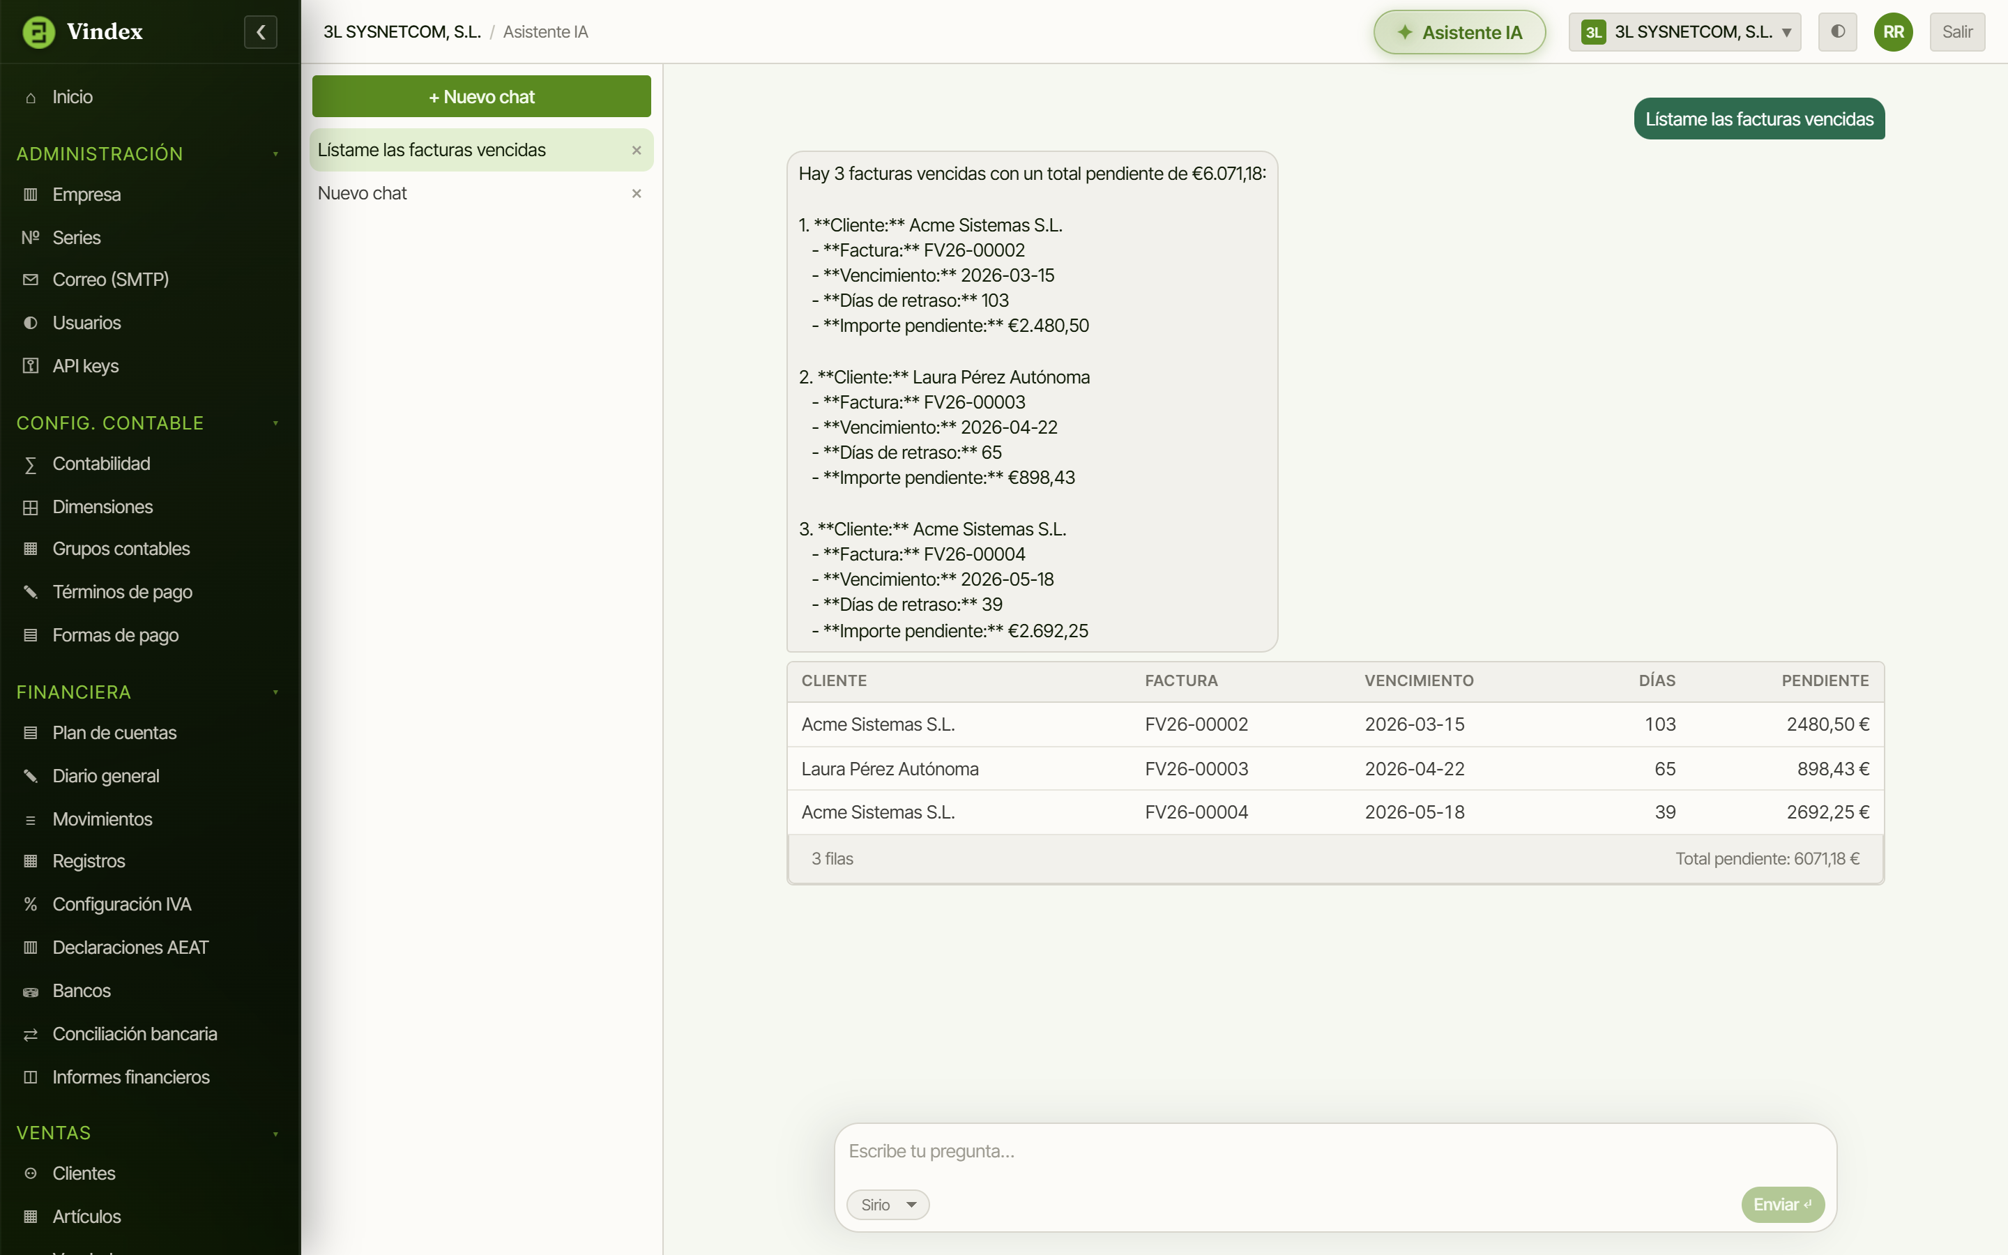This screenshot has height=1255, width=2008.
Task: Click the Informes financieros icon
Action: (x=31, y=1077)
